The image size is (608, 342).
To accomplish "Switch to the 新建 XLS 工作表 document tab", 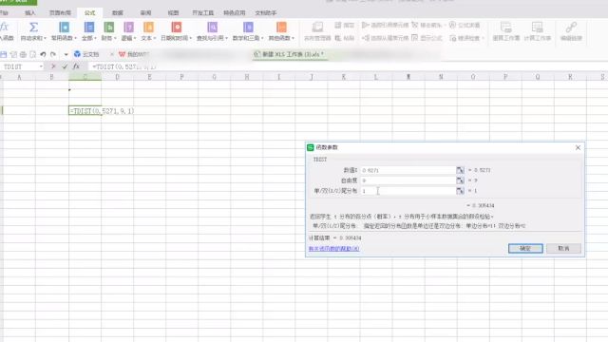I will 289,54.
